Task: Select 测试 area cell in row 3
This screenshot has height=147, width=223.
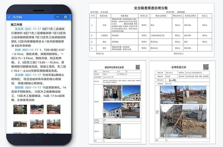Action: (x=103, y=42)
